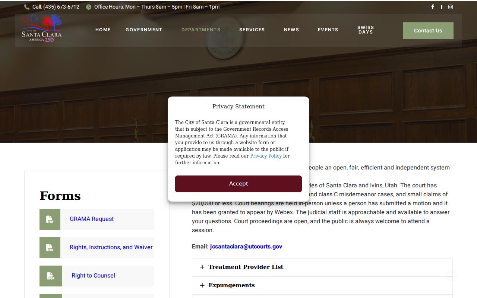
Task: Click the Office Hours text in top bar
Action: pyautogui.click(x=157, y=7)
